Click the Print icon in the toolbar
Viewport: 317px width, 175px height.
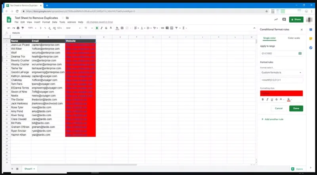pos(18,28)
